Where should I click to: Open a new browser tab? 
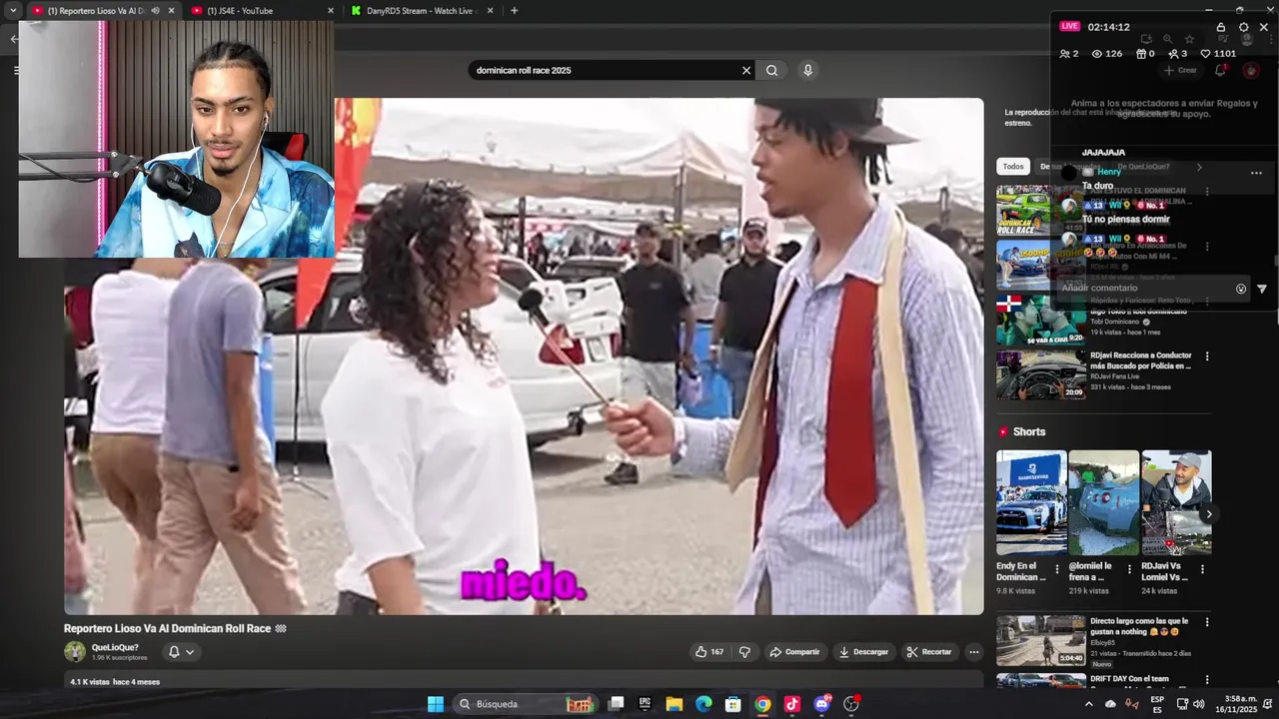point(514,10)
